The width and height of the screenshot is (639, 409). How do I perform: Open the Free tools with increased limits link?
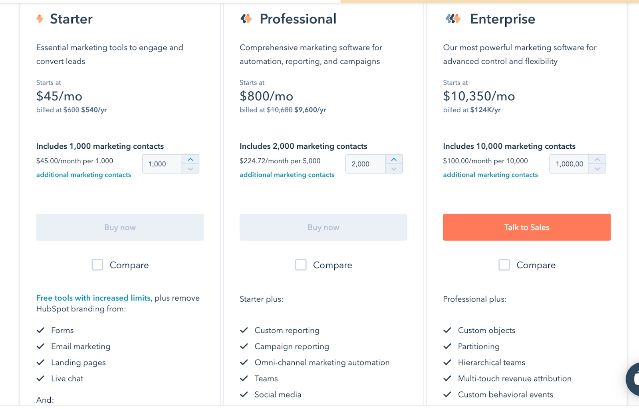[93, 298]
